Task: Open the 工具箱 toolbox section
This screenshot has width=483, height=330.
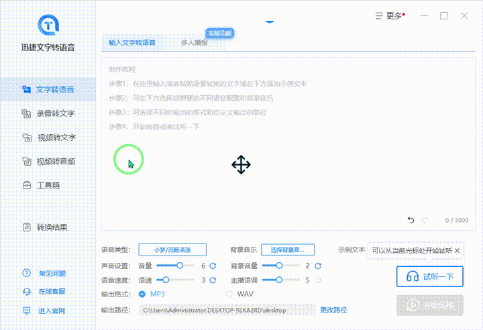Action: point(48,185)
